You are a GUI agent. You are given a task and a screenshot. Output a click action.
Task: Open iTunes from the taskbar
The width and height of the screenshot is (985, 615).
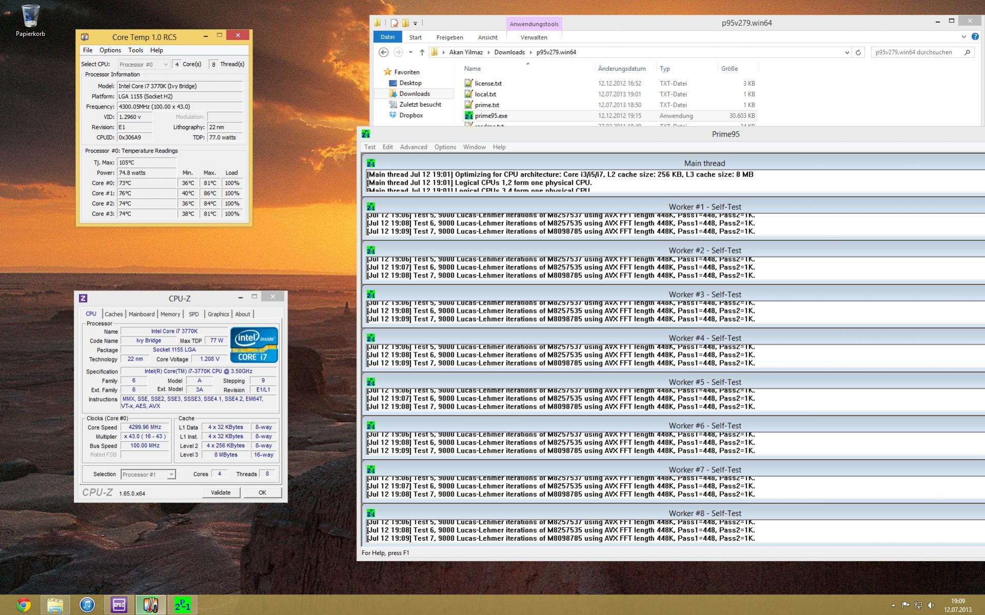[x=87, y=605]
